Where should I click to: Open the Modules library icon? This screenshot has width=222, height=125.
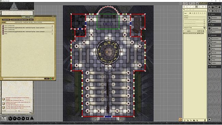point(209,18)
